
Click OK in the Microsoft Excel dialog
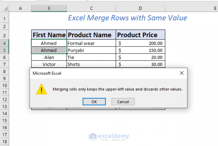(94, 101)
